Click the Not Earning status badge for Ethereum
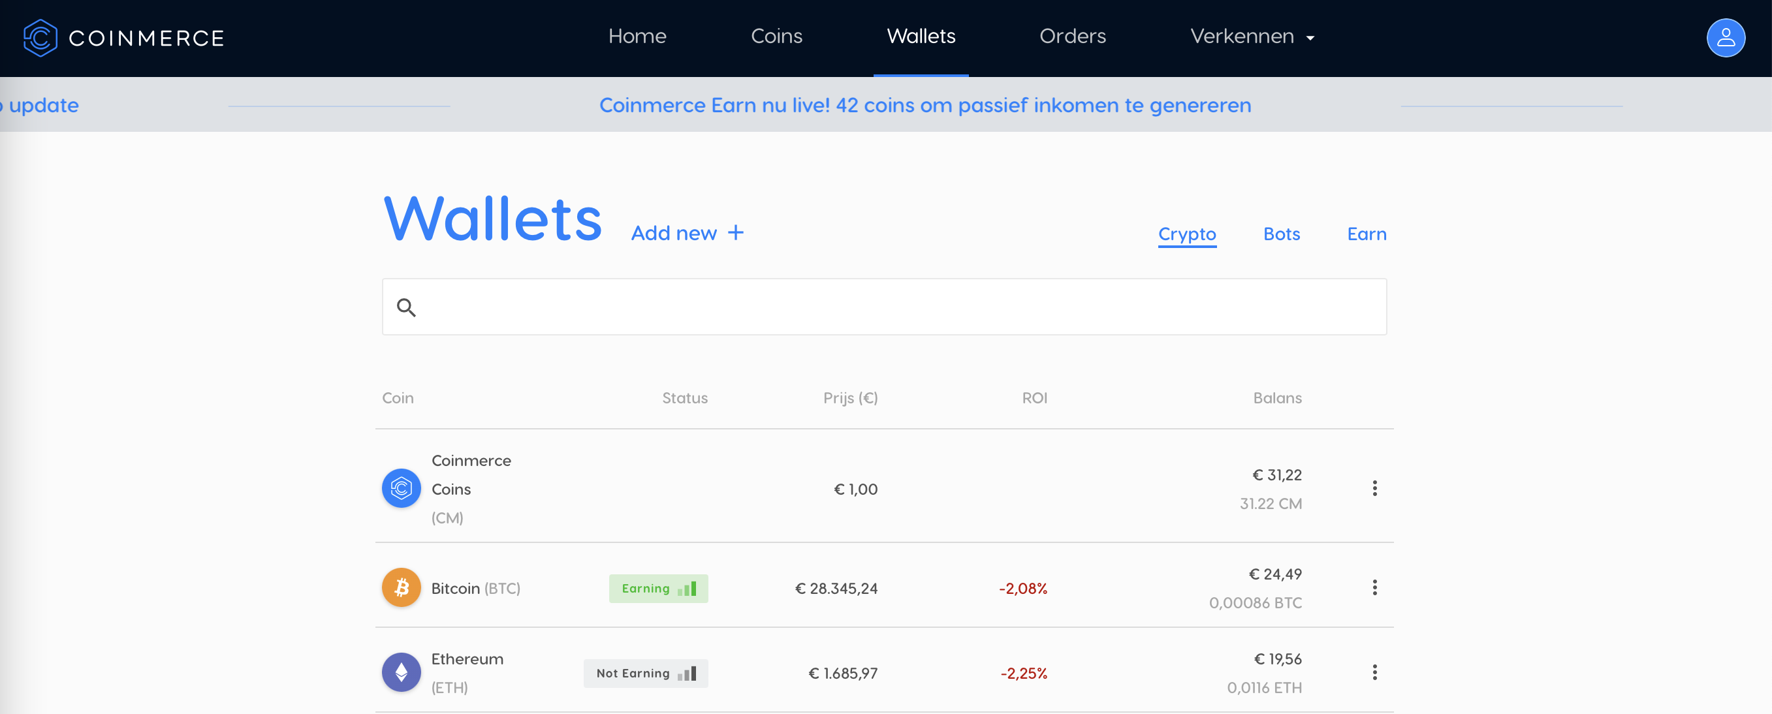The width and height of the screenshot is (1772, 714). point(645,674)
